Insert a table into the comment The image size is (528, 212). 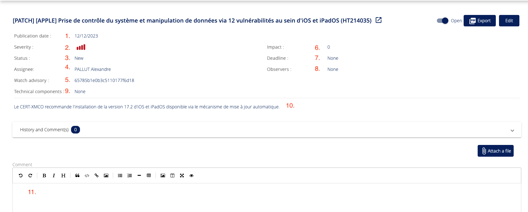[149, 175]
